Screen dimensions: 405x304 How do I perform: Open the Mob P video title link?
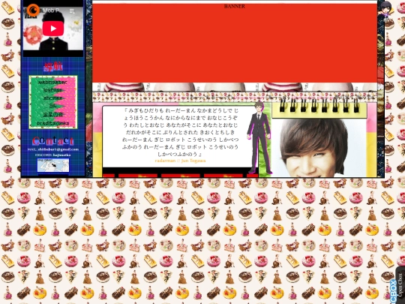(x=51, y=11)
